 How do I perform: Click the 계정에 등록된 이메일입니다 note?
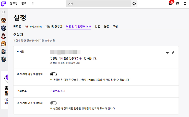pyautogui.click(x=66, y=63)
